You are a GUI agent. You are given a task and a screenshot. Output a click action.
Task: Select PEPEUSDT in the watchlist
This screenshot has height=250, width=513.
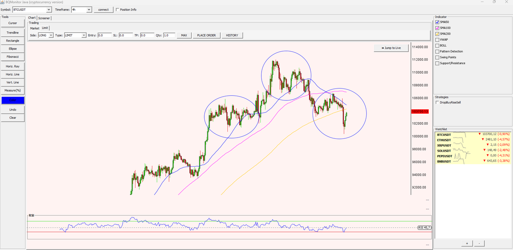[x=473, y=156]
